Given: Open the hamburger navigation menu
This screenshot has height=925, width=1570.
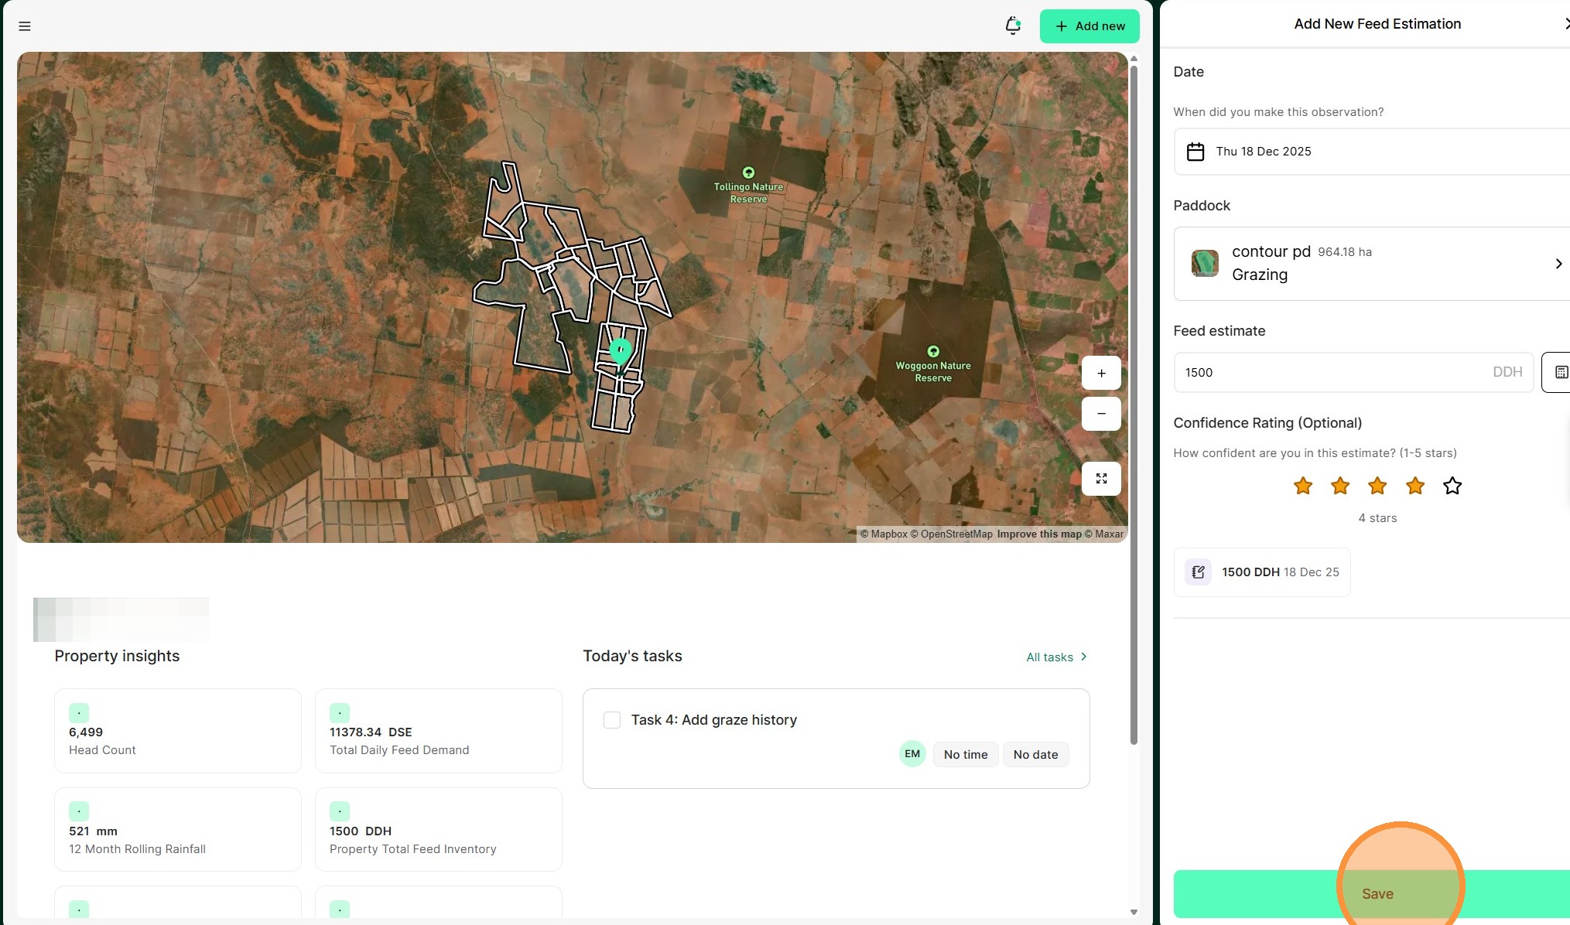Looking at the screenshot, I should [x=25, y=26].
